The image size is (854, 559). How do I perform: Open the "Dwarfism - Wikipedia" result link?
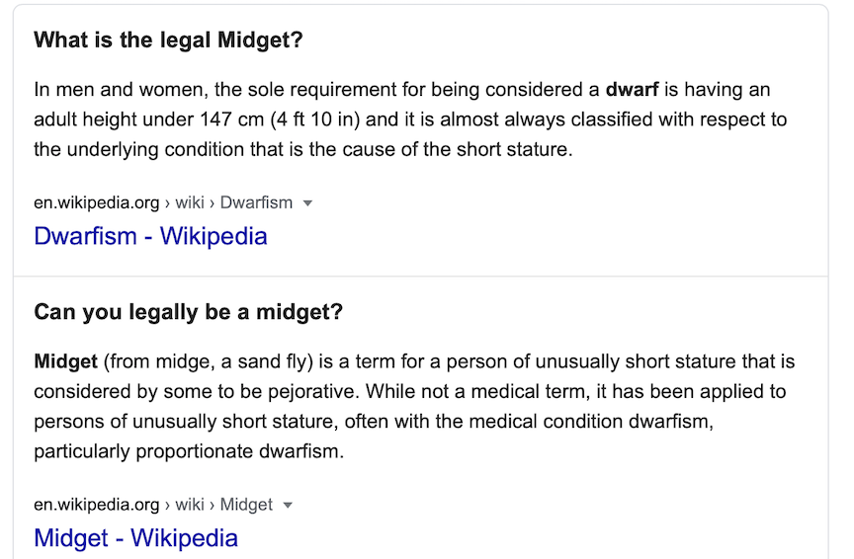click(x=150, y=236)
